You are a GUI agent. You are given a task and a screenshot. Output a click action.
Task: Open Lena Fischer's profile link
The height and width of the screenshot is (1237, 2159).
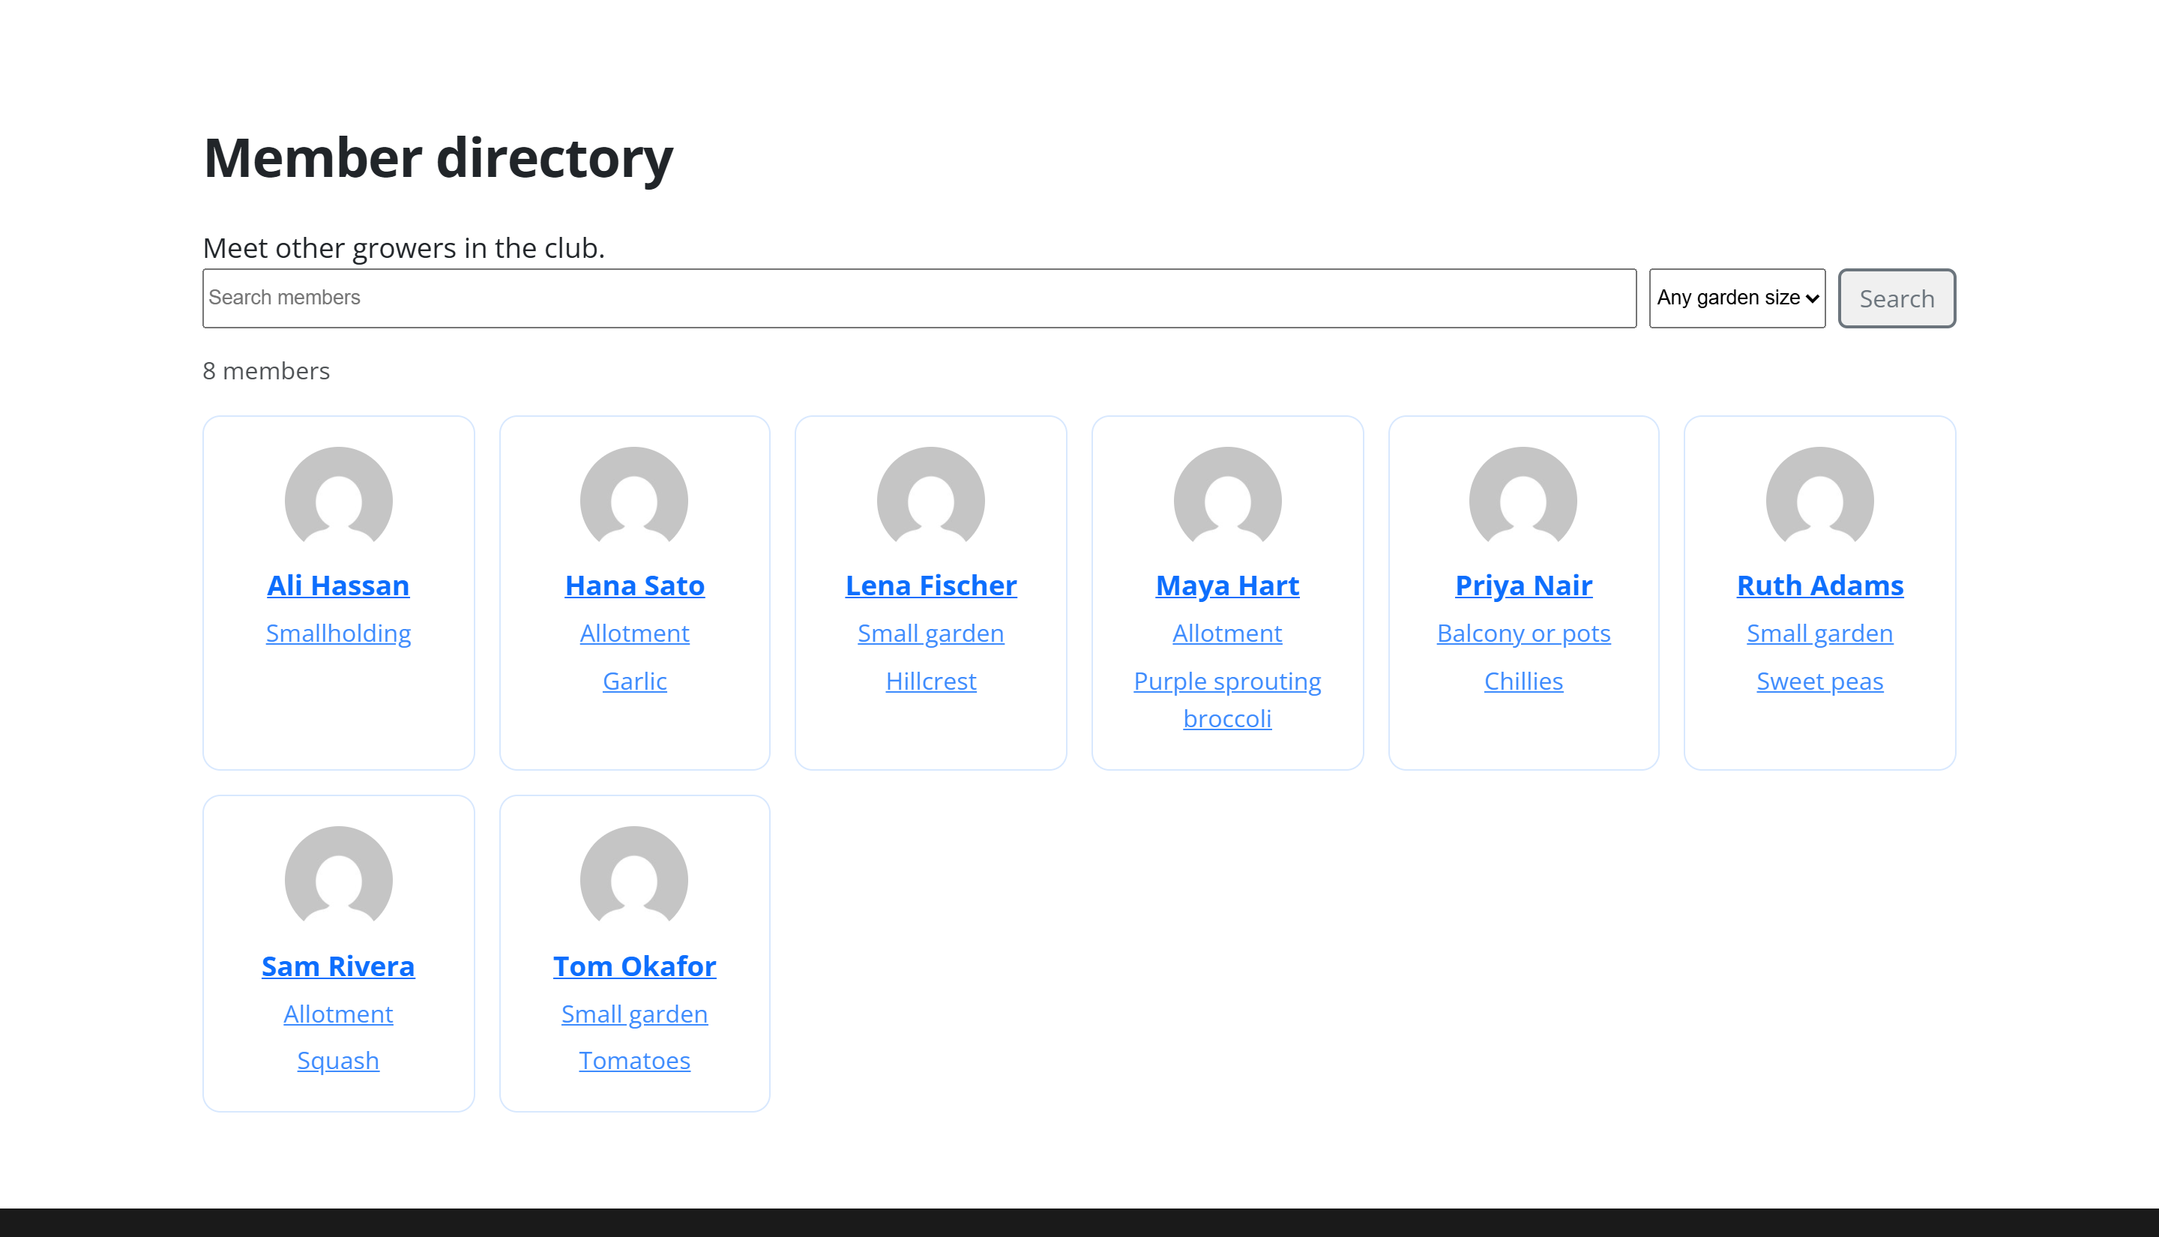[x=931, y=586]
